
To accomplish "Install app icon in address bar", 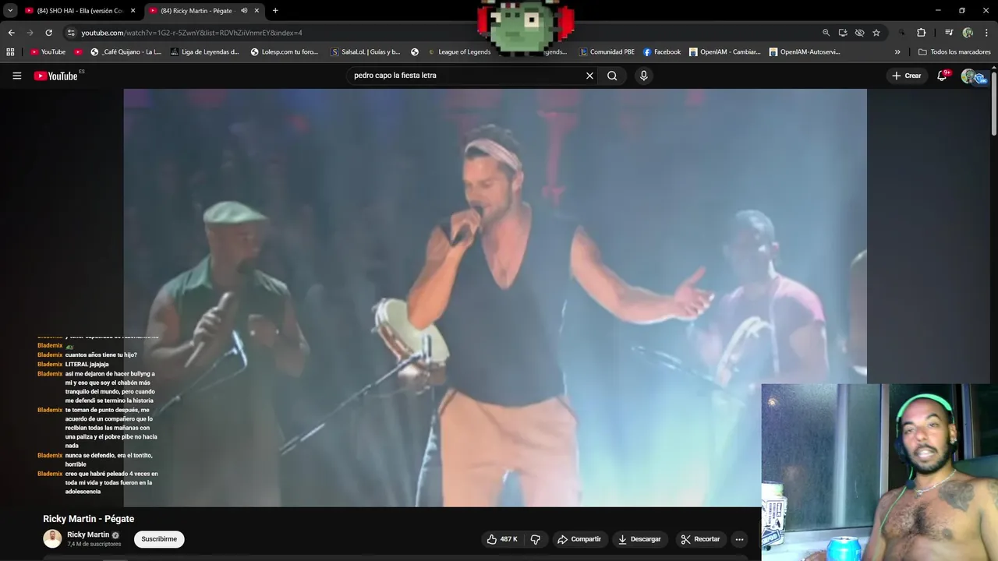I will coord(843,33).
